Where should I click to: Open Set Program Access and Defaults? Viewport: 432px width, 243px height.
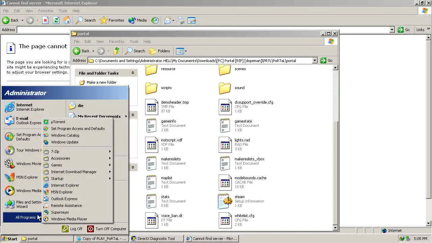tap(77, 129)
